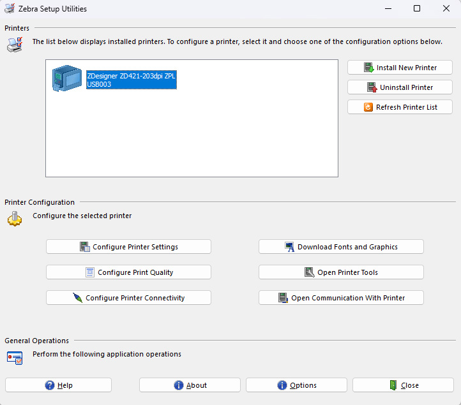Maximize the Zebra Setup Utilities window
461x405 pixels.
[416, 9]
